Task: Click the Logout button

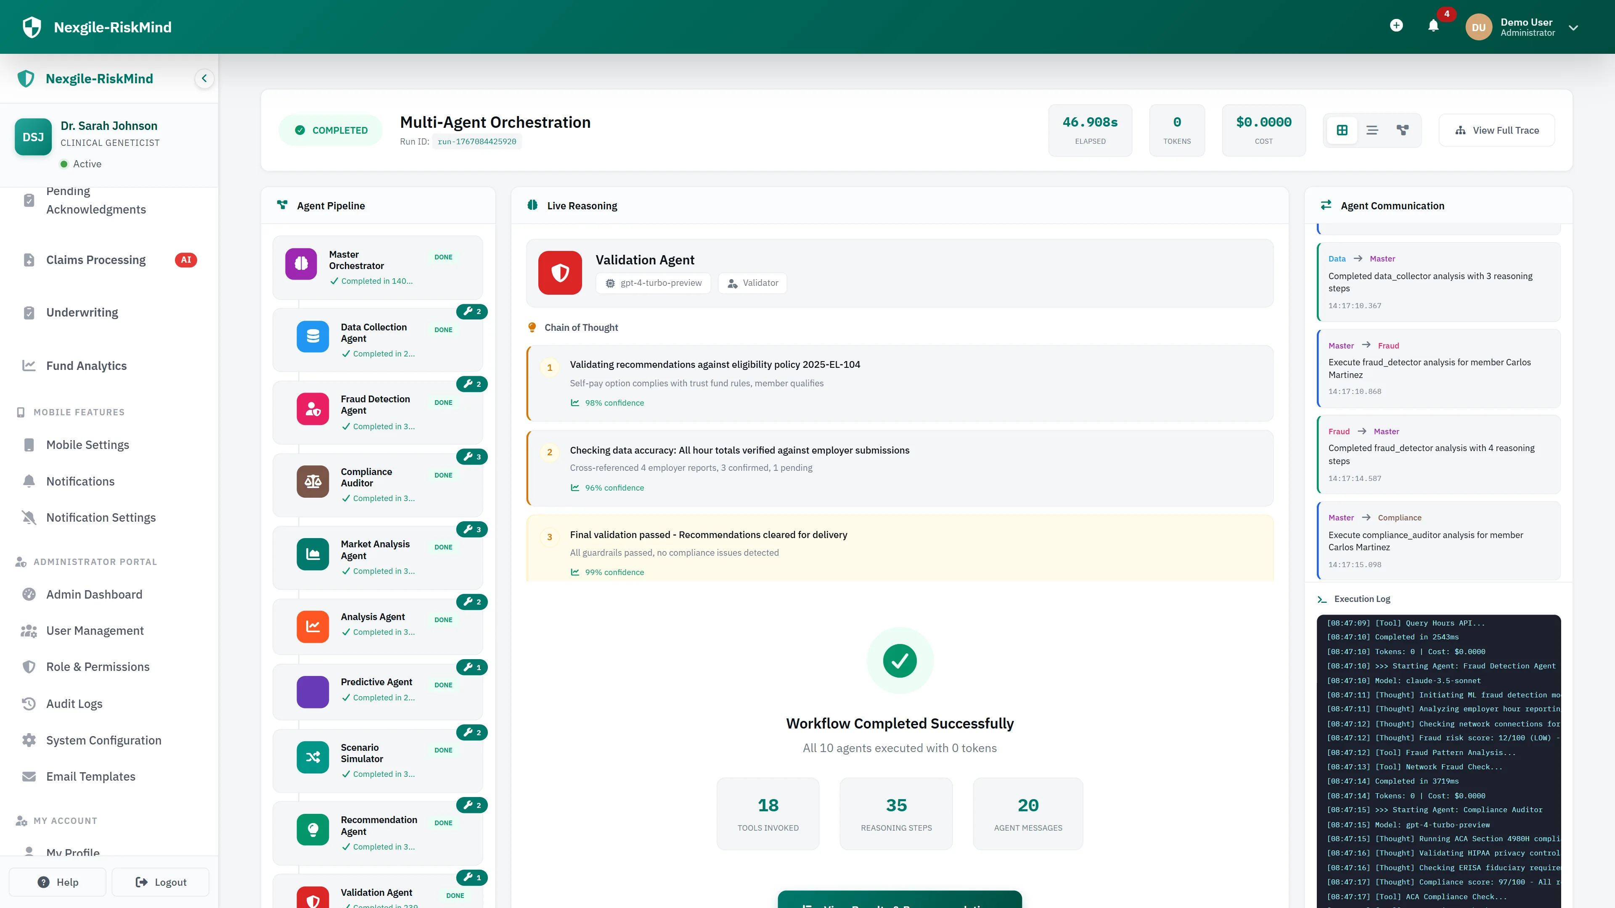Action: (x=160, y=882)
